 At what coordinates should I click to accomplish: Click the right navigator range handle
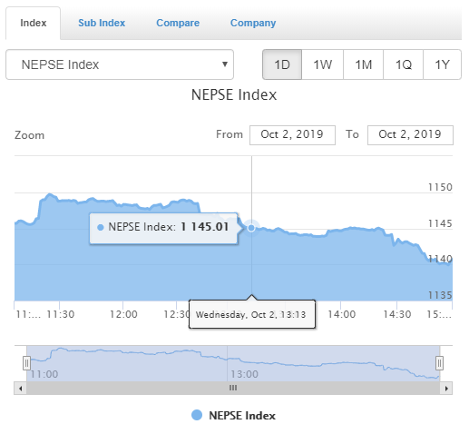point(439,363)
